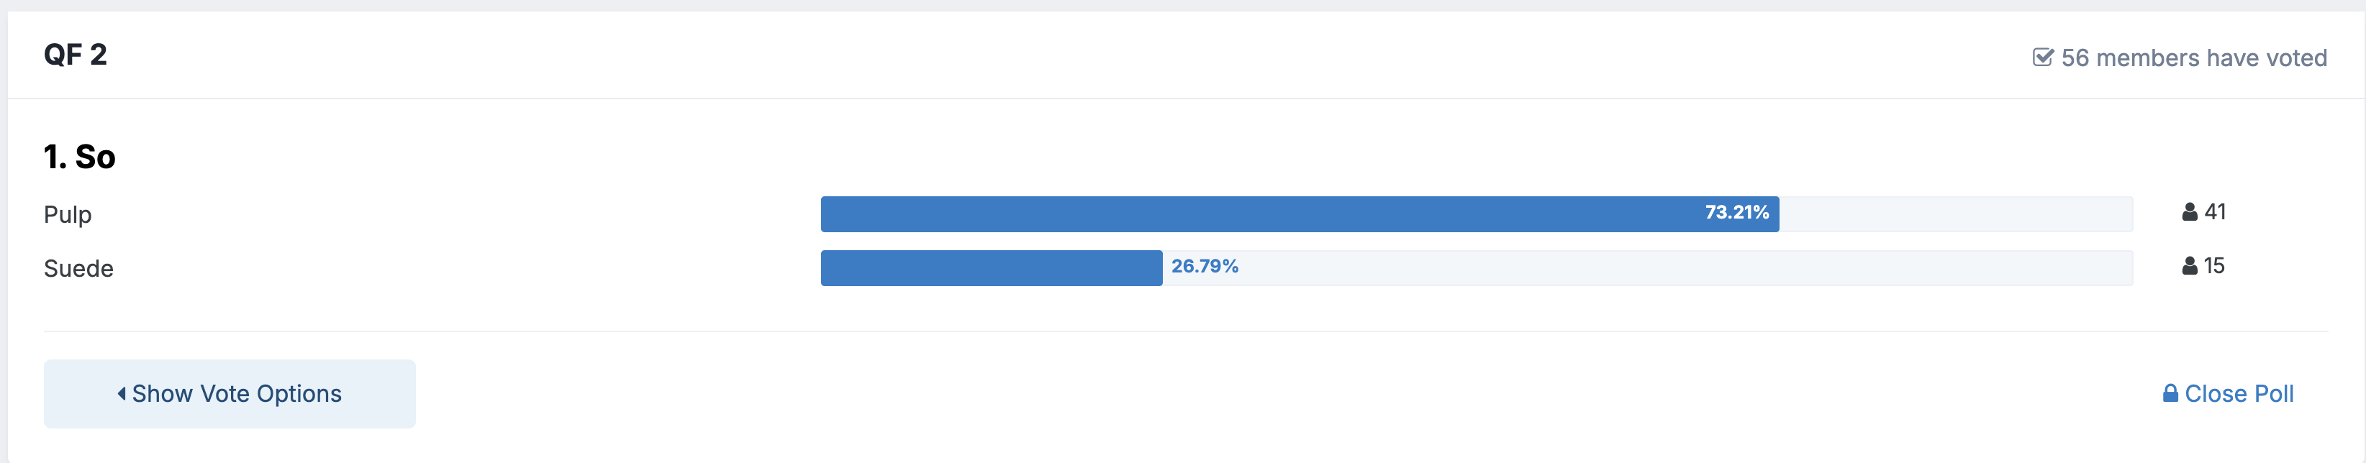Image resolution: width=2366 pixels, height=463 pixels.
Task: Click the empty portion of Pulp bar
Action: pyautogui.click(x=1957, y=214)
